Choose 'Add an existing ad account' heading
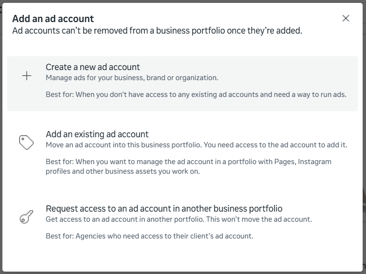The height and width of the screenshot is (274, 366). coord(97,134)
